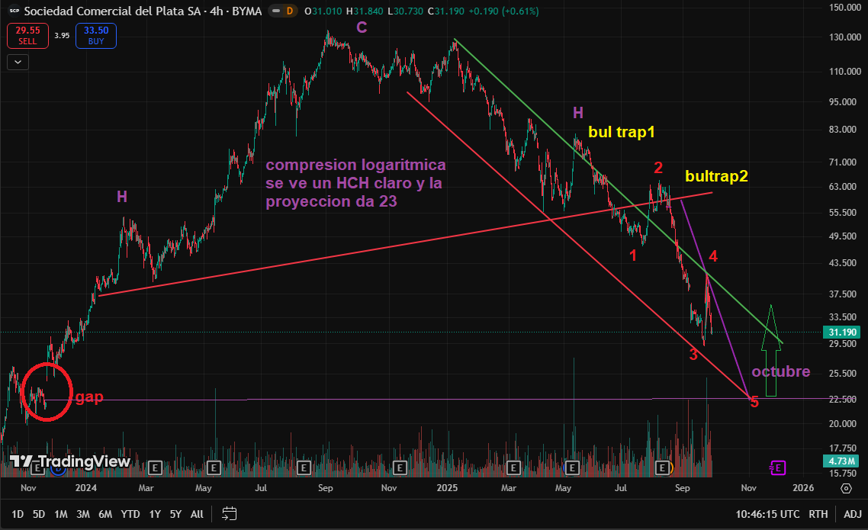Click earnings E marker before Sep 2025

pyautogui.click(x=661, y=468)
